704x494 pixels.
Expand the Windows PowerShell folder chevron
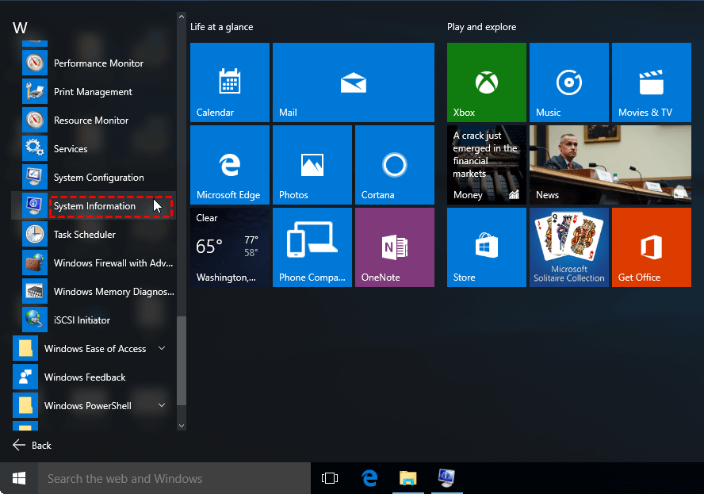click(x=162, y=406)
